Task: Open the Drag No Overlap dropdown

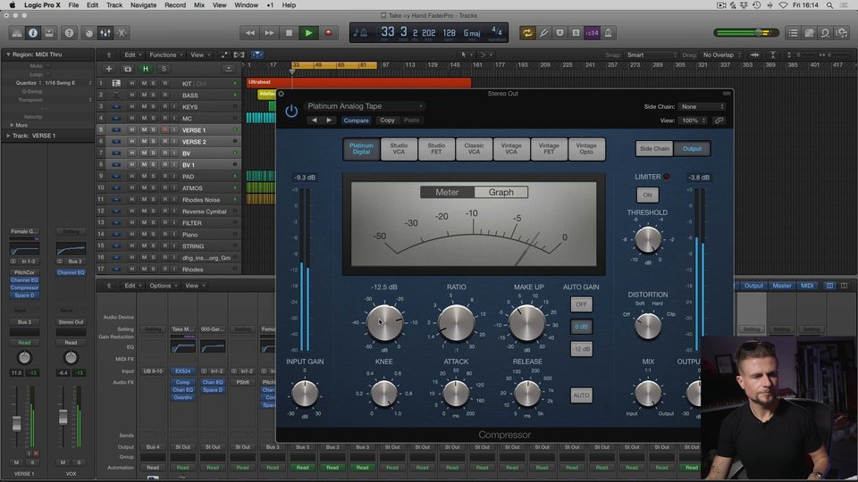Action: [721, 54]
